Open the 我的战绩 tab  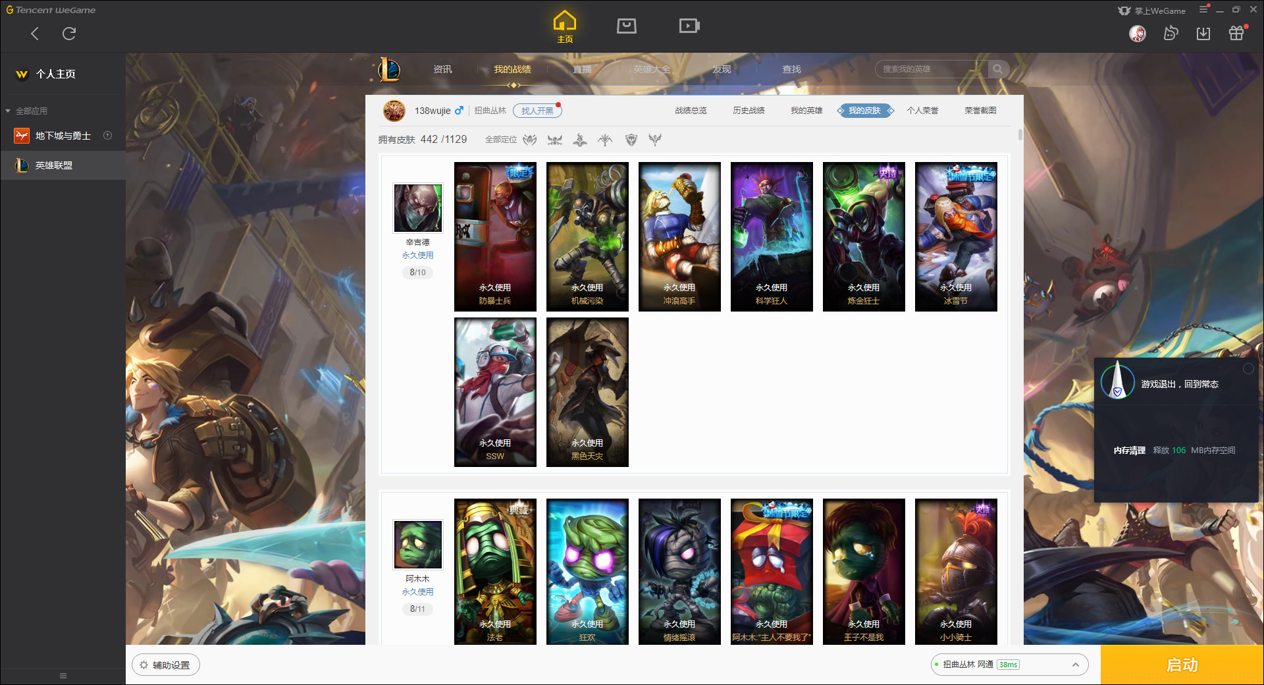coord(512,69)
